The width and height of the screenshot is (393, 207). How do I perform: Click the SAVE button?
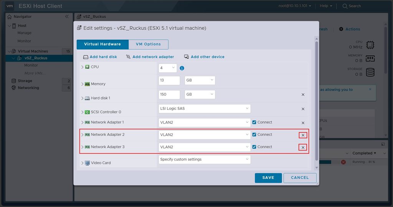click(x=268, y=178)
